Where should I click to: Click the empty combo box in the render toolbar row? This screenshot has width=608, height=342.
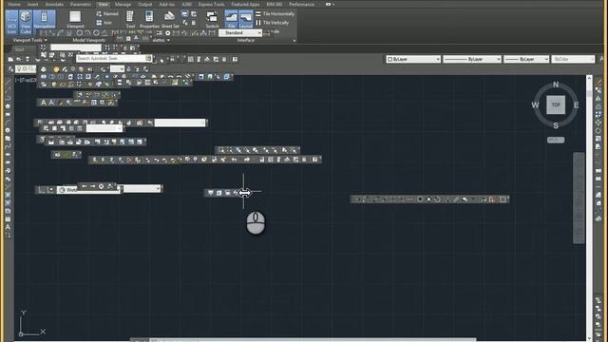180,123
